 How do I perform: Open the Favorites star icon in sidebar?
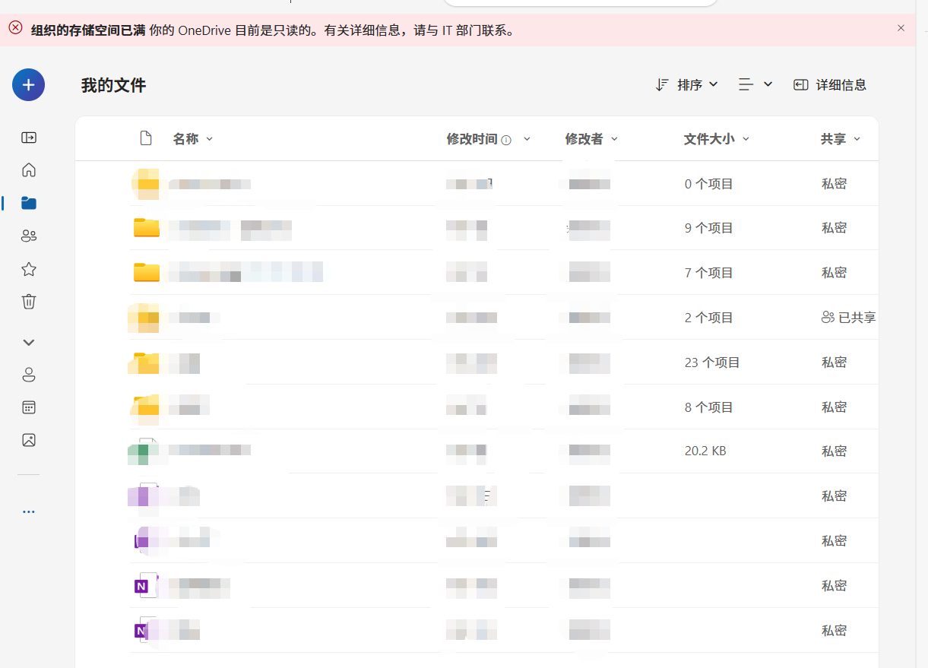[29, 269]
